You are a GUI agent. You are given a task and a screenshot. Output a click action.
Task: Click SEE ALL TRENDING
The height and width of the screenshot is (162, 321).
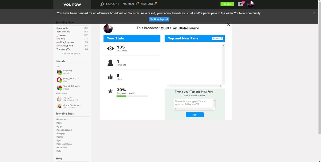pos(72,54)
